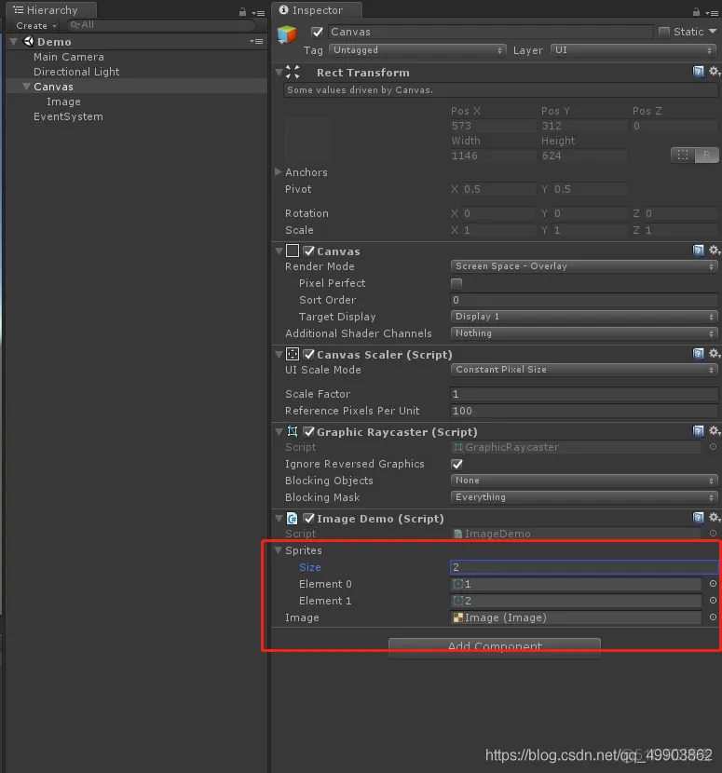The height and width of the screenshot is (773, 722).
Task: Open Static options dropdown arrow
Action: (713, 32)
